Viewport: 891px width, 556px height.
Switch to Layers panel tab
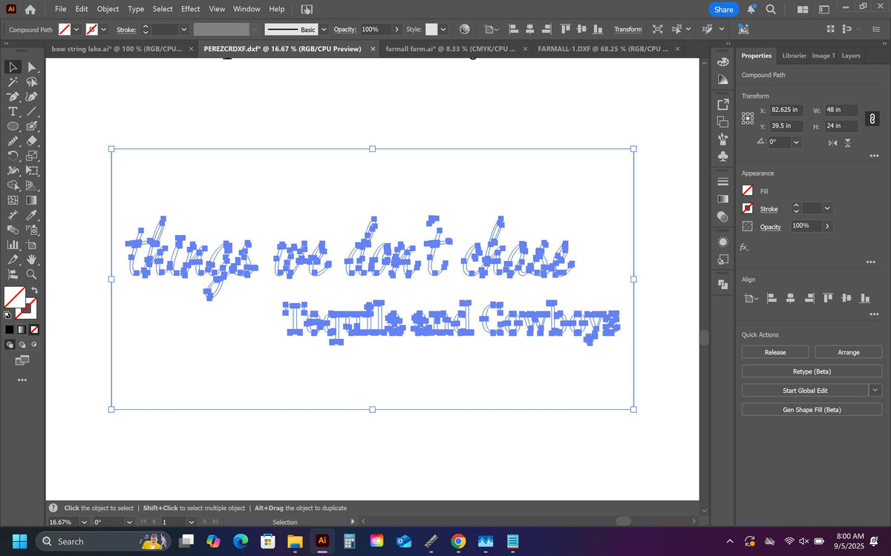click(851, 56)
